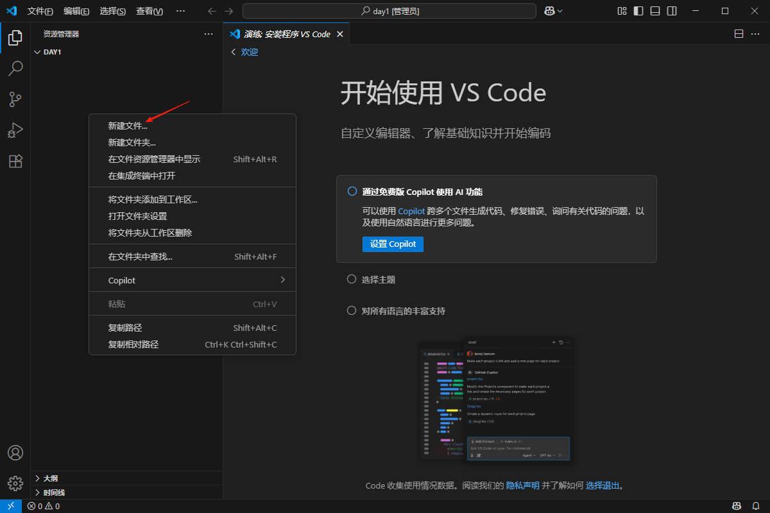Click the Copilot chat preview image
The width and height of the screenshot is (770, 513).
(x=497, y=400)
